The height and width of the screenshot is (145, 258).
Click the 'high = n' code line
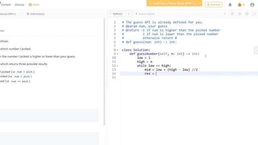(x=145, y=62)
